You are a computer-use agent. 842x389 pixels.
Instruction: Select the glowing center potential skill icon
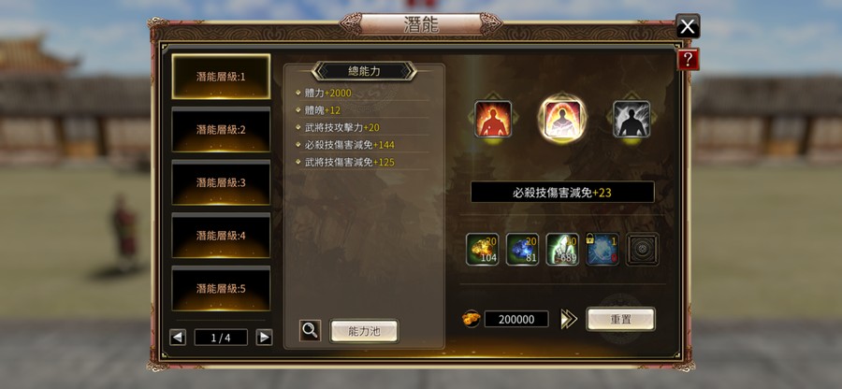pos(562,119)
